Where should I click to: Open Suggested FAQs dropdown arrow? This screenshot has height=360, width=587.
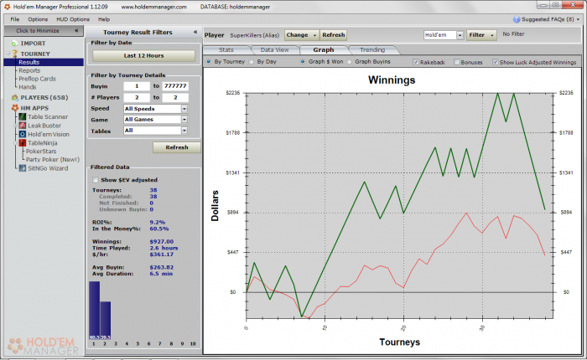(x=579, y=19)
